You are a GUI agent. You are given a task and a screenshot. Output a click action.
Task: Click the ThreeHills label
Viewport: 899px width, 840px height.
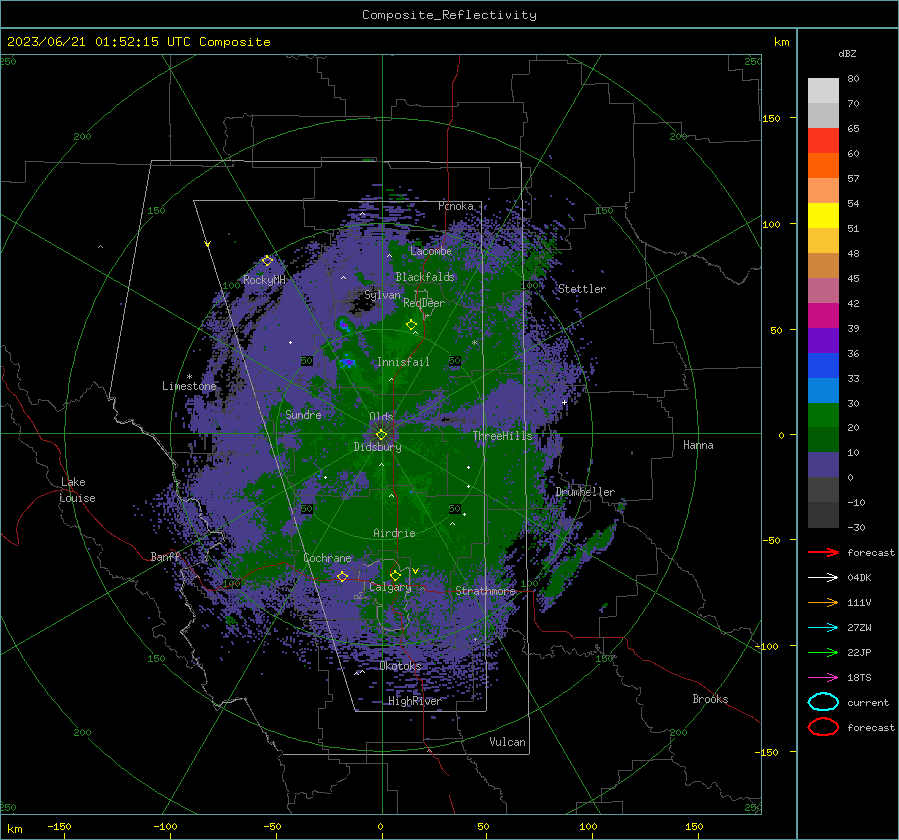pyautogui.click(x=502, y=436)
